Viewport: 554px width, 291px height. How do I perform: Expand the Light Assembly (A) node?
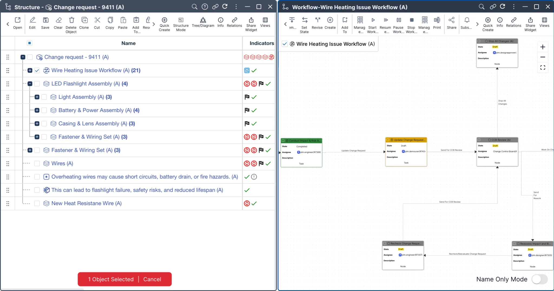tap(37, 97)
